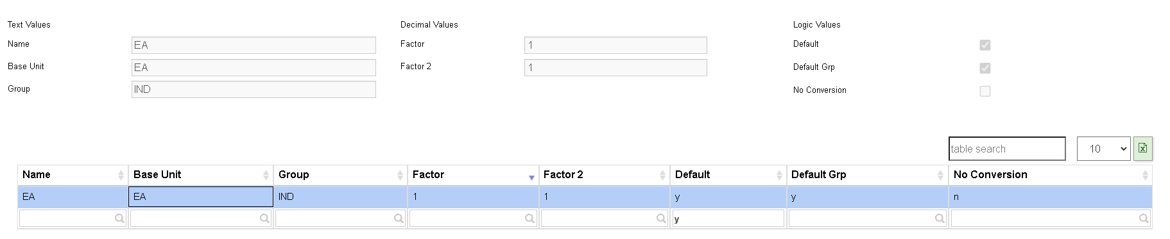Viewport: 1170px width, 239px height.
Task: Select the IND cell in the table row
Action: point(340,197)
